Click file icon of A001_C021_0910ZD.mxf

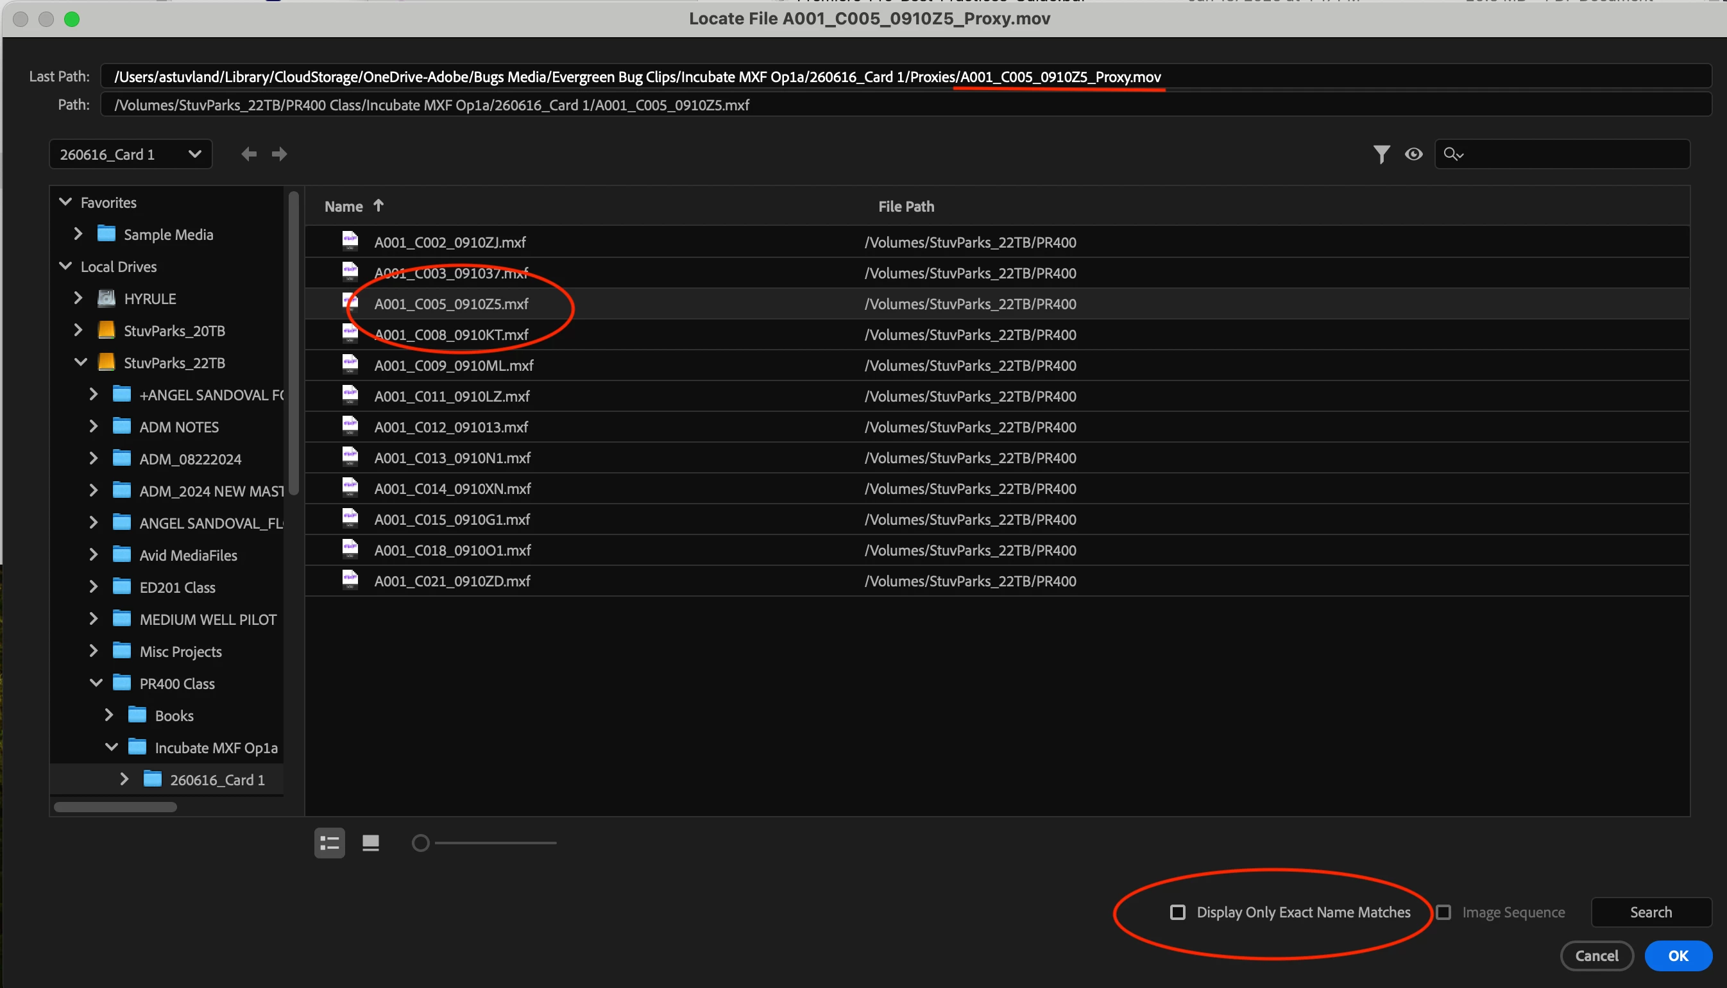point(350,580)
